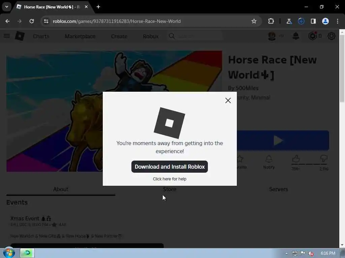
Task: Open Robux in Roblox navigation
Action: [x=151, y=36]
